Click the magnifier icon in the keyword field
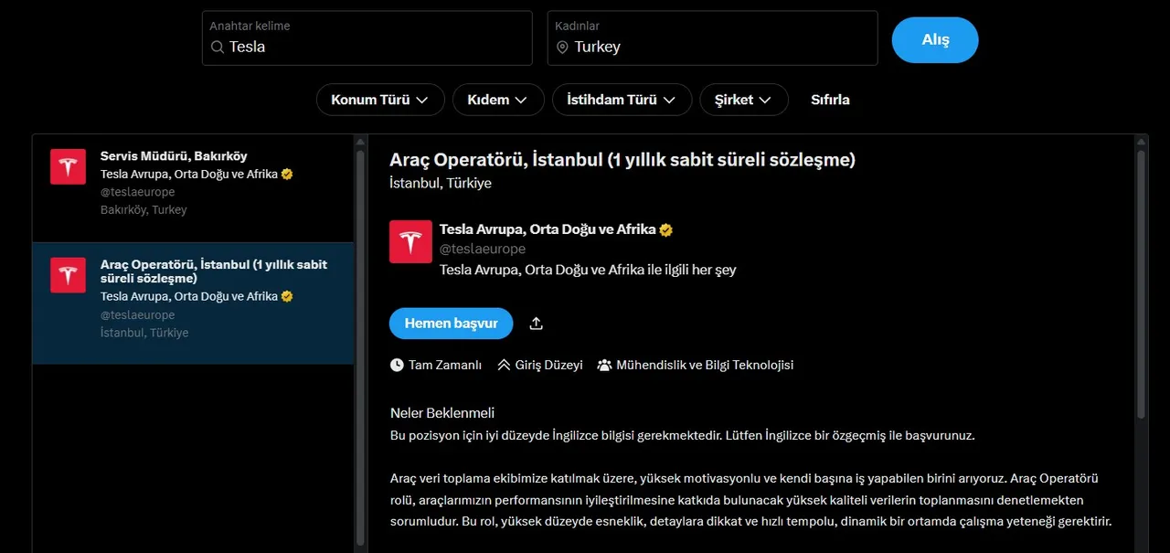This screenshot has height=553, width=1170. [219, 47]
